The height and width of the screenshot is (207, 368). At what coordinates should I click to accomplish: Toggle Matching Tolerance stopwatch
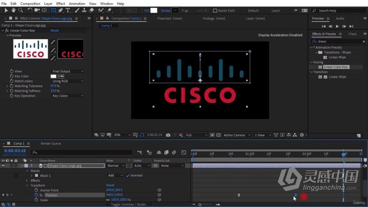tap(11, 86)
